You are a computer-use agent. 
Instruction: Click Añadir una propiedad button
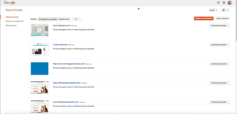click(x=204, y=18)
